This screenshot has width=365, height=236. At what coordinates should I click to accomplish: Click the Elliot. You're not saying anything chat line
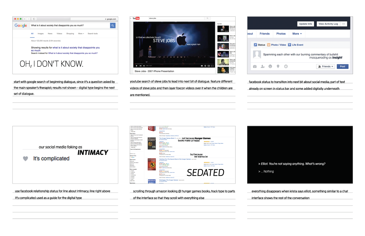(x=292, y=164)
